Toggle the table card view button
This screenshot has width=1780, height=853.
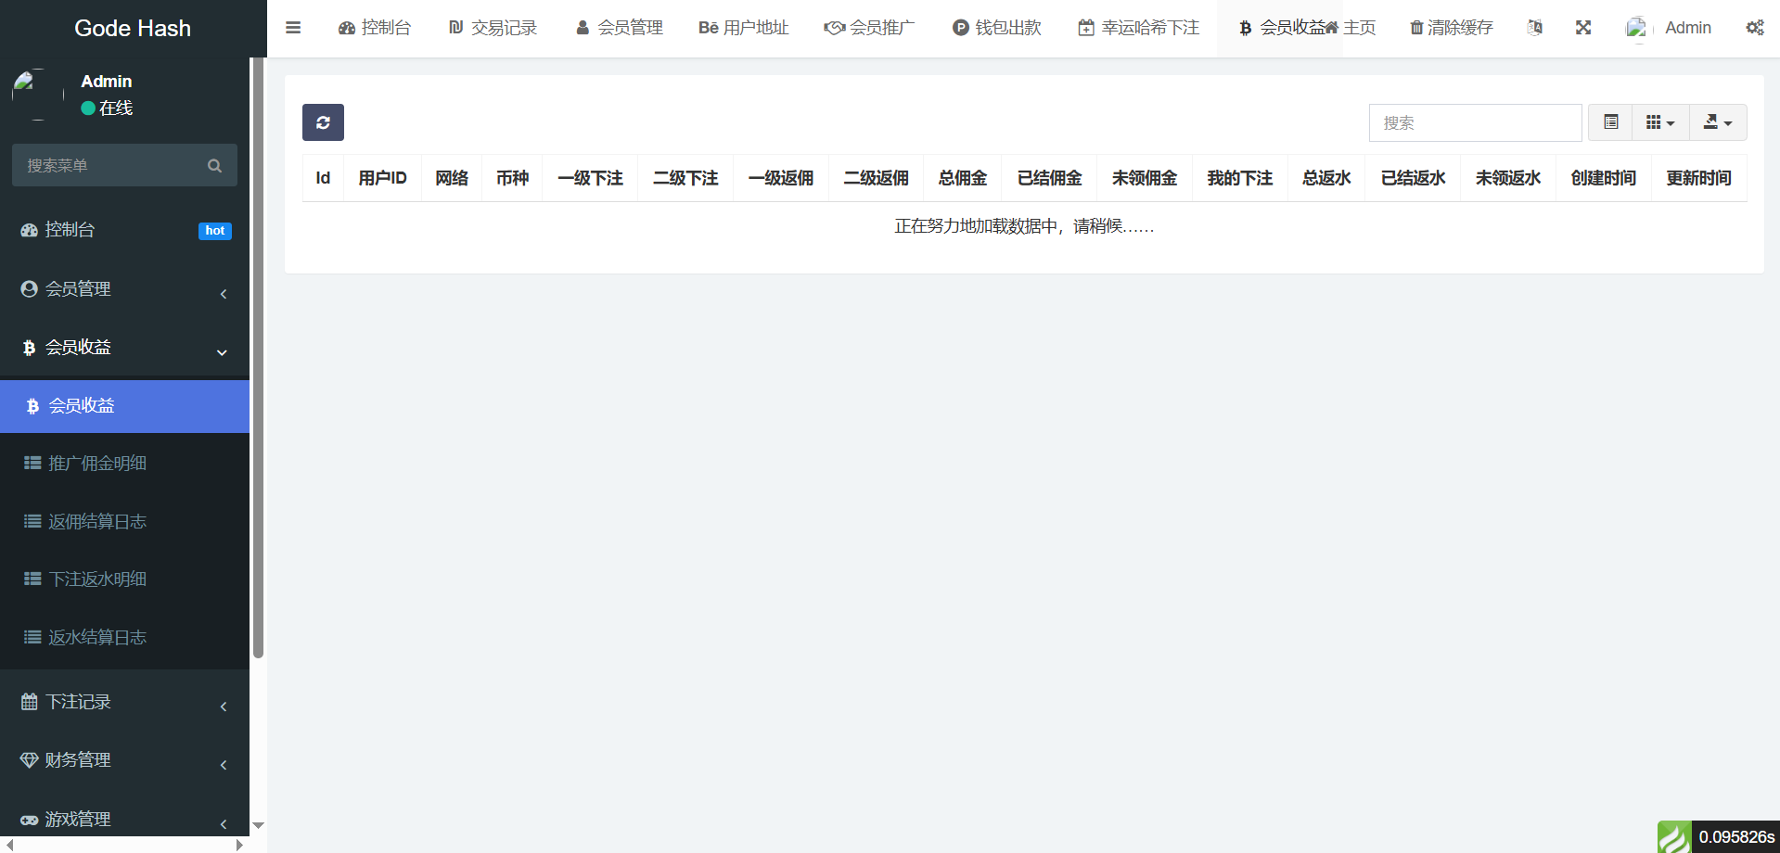(1611, 122)
